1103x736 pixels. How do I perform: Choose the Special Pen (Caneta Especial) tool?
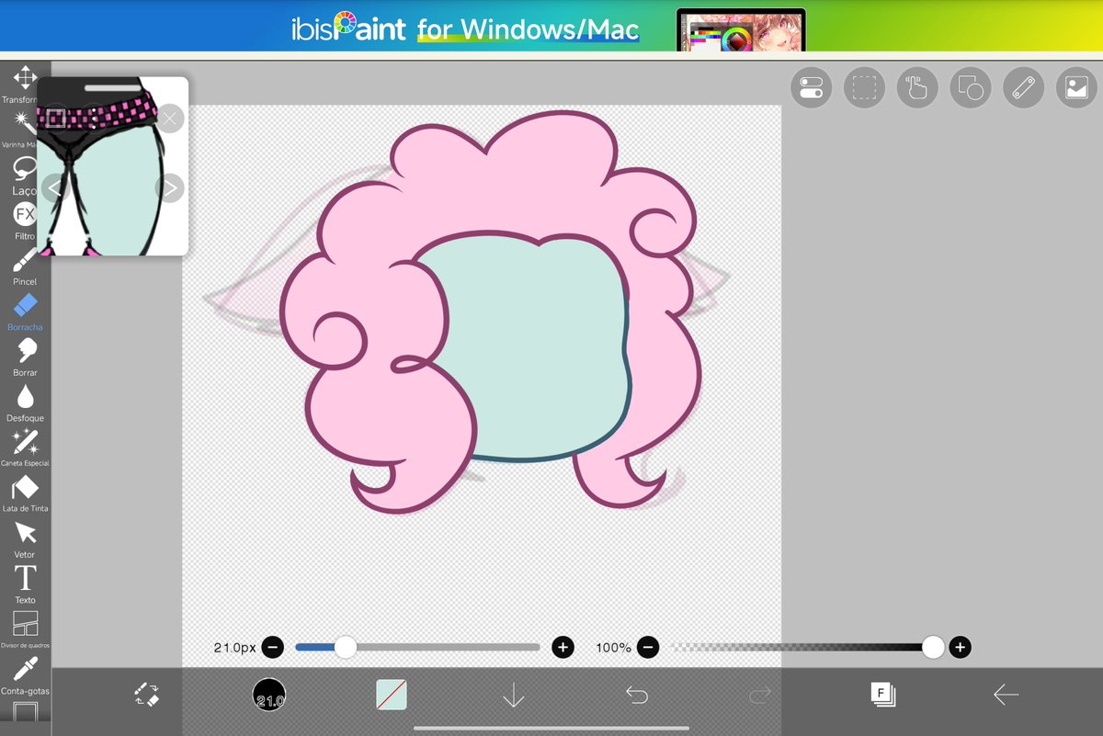click(x=25, y=447)
